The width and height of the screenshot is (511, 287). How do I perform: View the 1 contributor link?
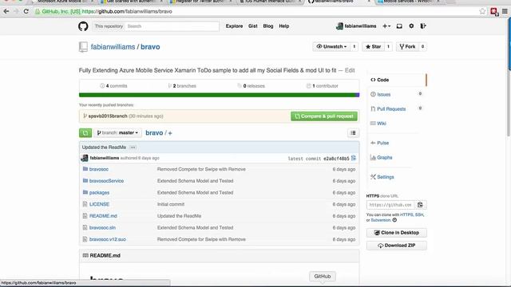coord(323,86)
